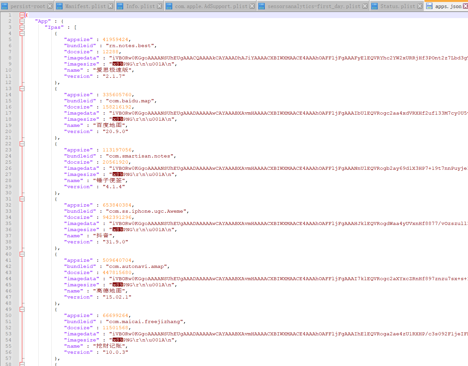This screenshot has height=366, width=468.
Task: Click the version value "4.1.4"
Action: pyautogui.click(x=114, y=187)
